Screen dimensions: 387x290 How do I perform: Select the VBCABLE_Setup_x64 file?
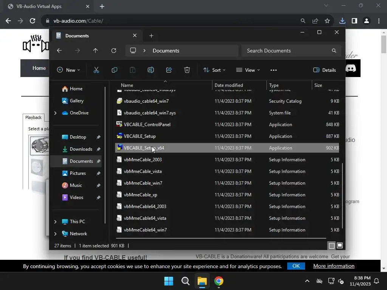(227, 148)
